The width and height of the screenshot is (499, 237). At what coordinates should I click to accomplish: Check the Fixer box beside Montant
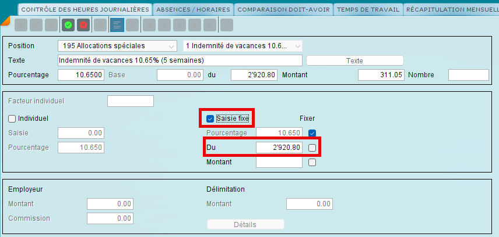[x=312, y=163]
